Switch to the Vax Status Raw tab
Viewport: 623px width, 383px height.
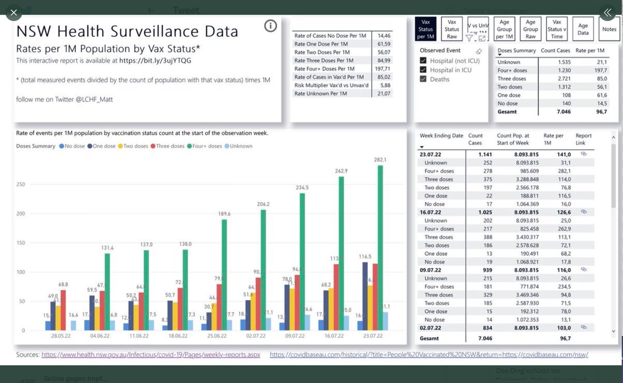(452, 29)
